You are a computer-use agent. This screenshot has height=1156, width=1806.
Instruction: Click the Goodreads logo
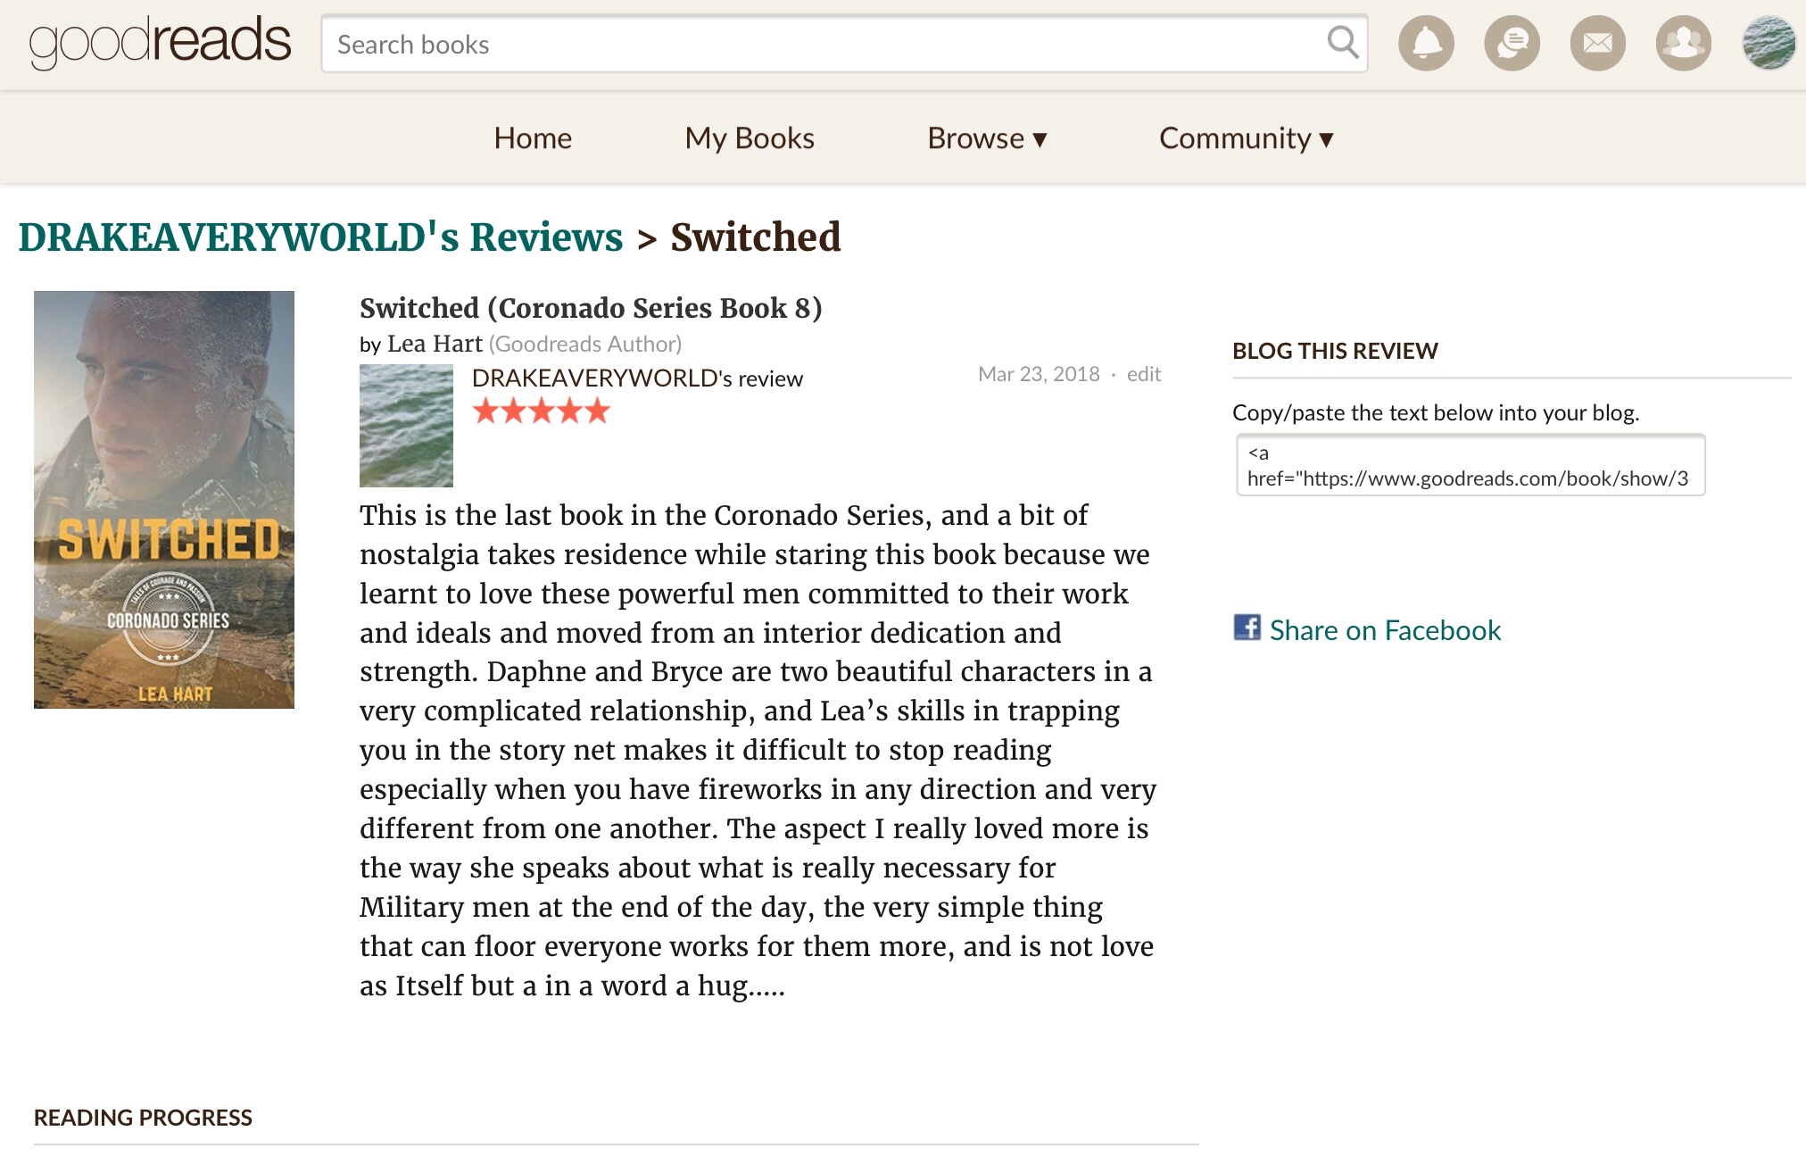pyautogui.click(x=161, y=42)
